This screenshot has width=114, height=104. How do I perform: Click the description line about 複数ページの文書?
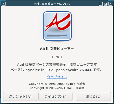57,65
